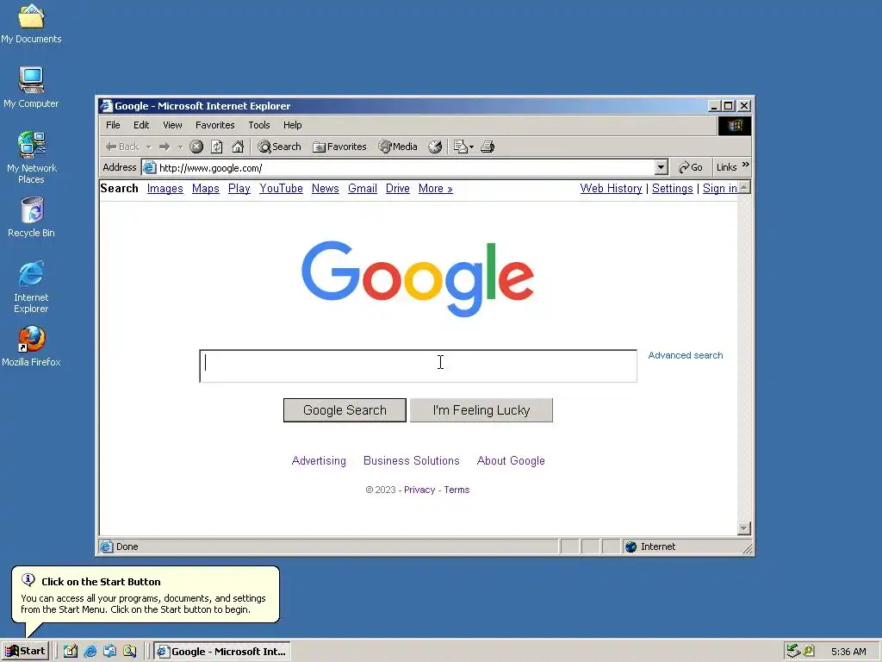Select the Recycle Bin desktop icon
882x662 pixels.
click(x=32, y=217)
